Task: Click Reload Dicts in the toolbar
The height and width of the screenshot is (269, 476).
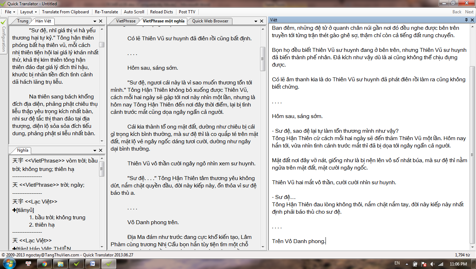Action: tap(161, 12)
